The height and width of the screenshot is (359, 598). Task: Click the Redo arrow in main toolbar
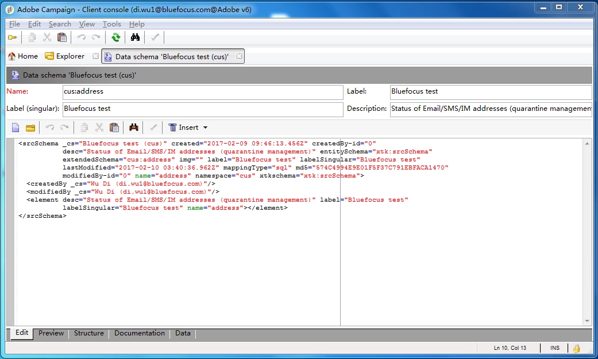(96, 37)
